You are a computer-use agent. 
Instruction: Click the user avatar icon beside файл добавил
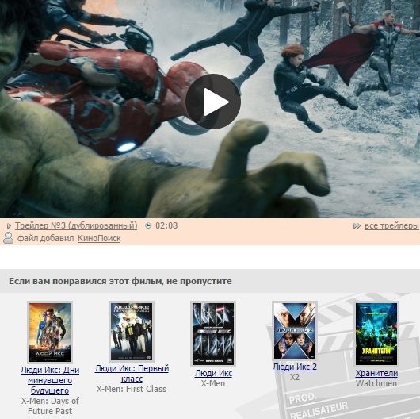click(x=8, y=238)
